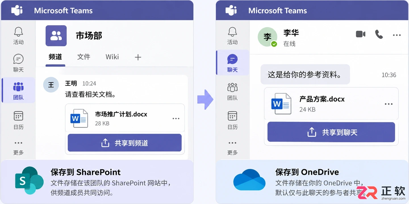The height and width of the screenshot is (204, 409).
Task: Switch to the 频道 tab
Action: pos(55,57)
